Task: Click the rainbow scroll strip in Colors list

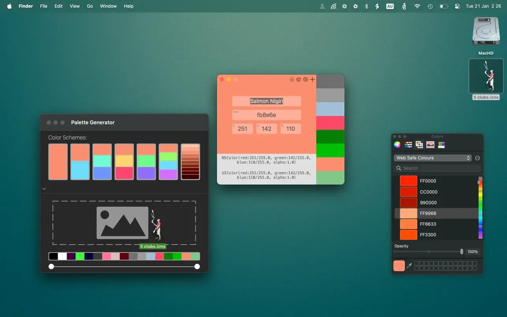Action: [x=481, y=208]
